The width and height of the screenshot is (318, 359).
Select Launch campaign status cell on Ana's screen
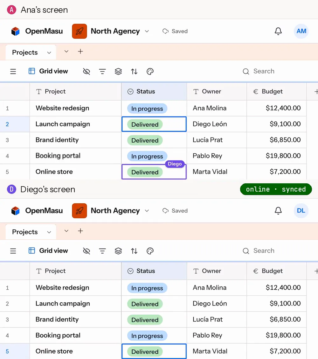(x=154, y=124)
